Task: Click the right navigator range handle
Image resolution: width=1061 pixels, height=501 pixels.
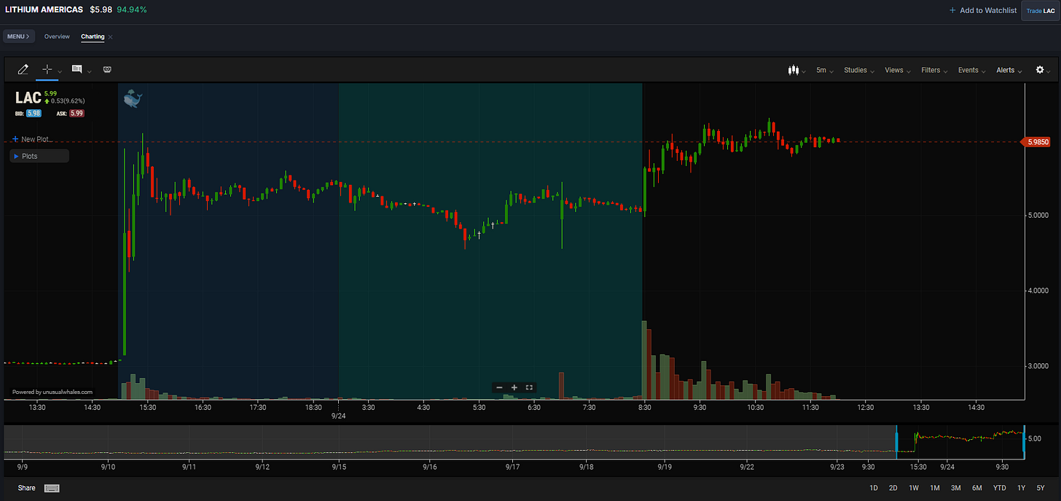Action: [x=1024, y=442]
